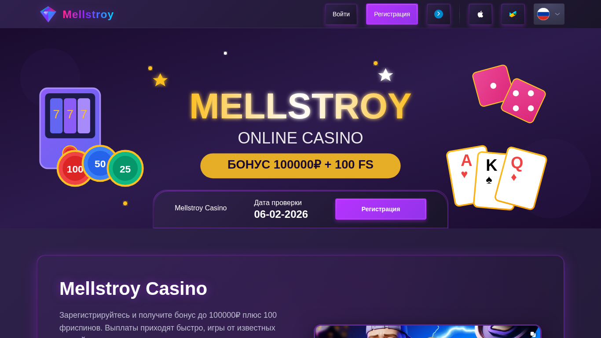Expand the language selector chevron
The height and width of the screenshot is (338, 601).
557,14
